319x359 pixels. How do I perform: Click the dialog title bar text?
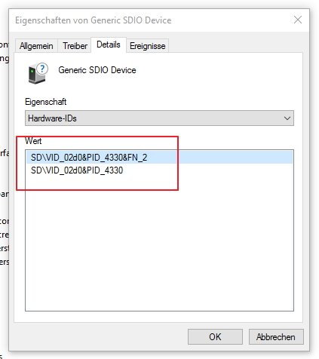click(94, 20)
